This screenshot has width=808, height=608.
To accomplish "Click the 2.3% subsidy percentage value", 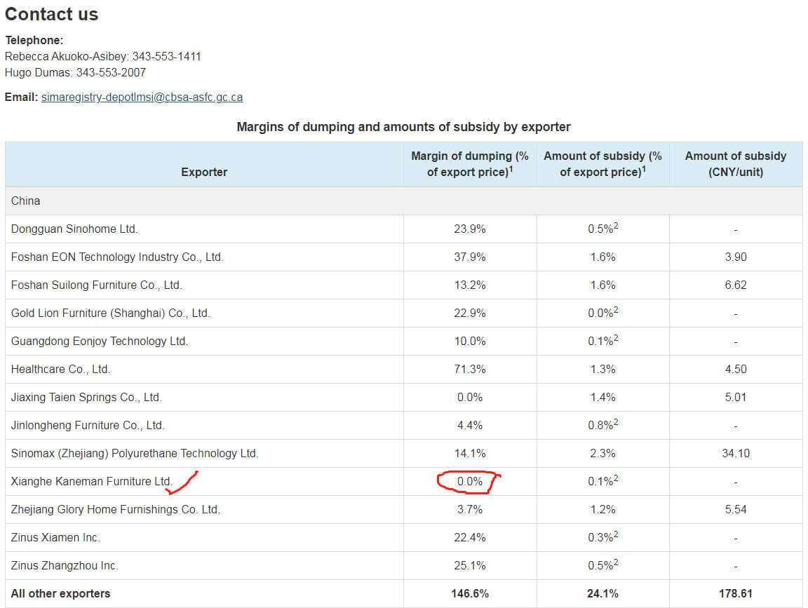I will coord(603,454).
